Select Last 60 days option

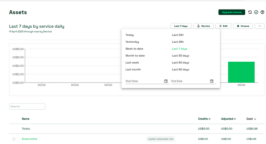180,62
